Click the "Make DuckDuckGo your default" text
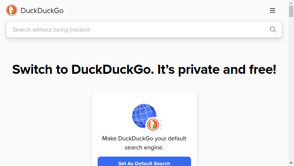Screen dimensions: 294x166 [x=144, y=139]
